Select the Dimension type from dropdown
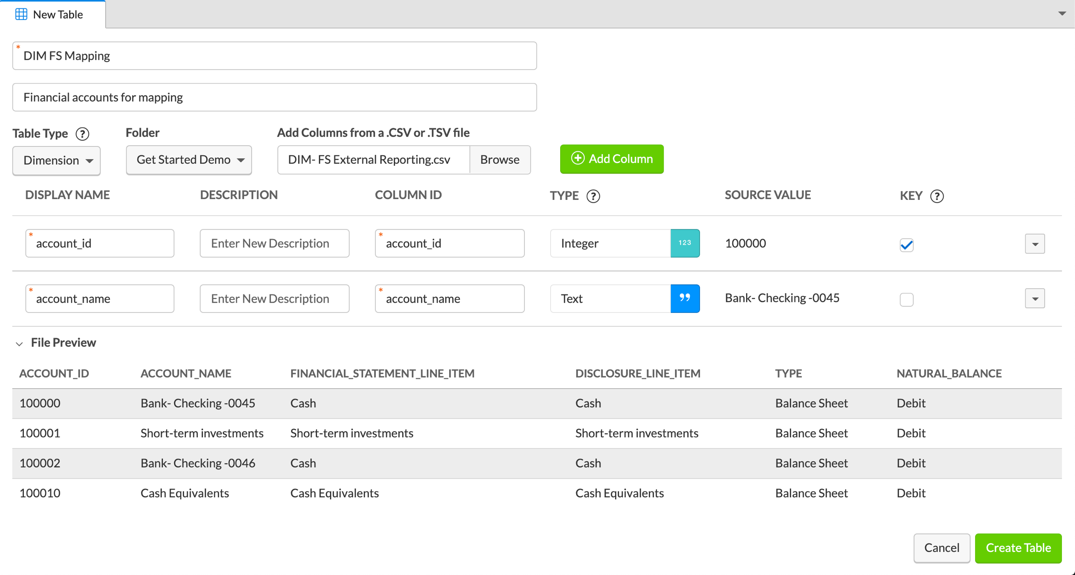This screenshot has height=575, width=1075. [58, 159]
